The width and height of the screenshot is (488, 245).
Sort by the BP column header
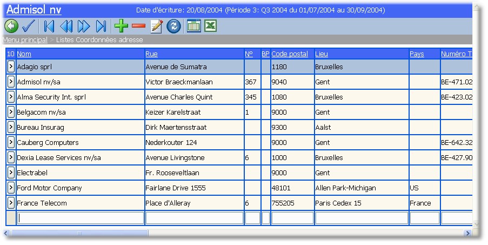tap(265, 54)
